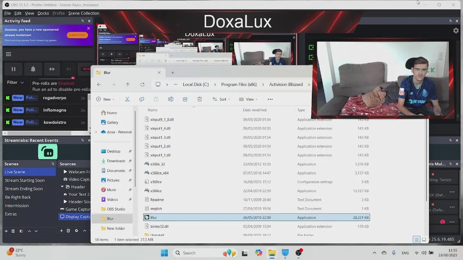Open See more options in Explorer toolbar
463x260 pixels.
[270, 99]
